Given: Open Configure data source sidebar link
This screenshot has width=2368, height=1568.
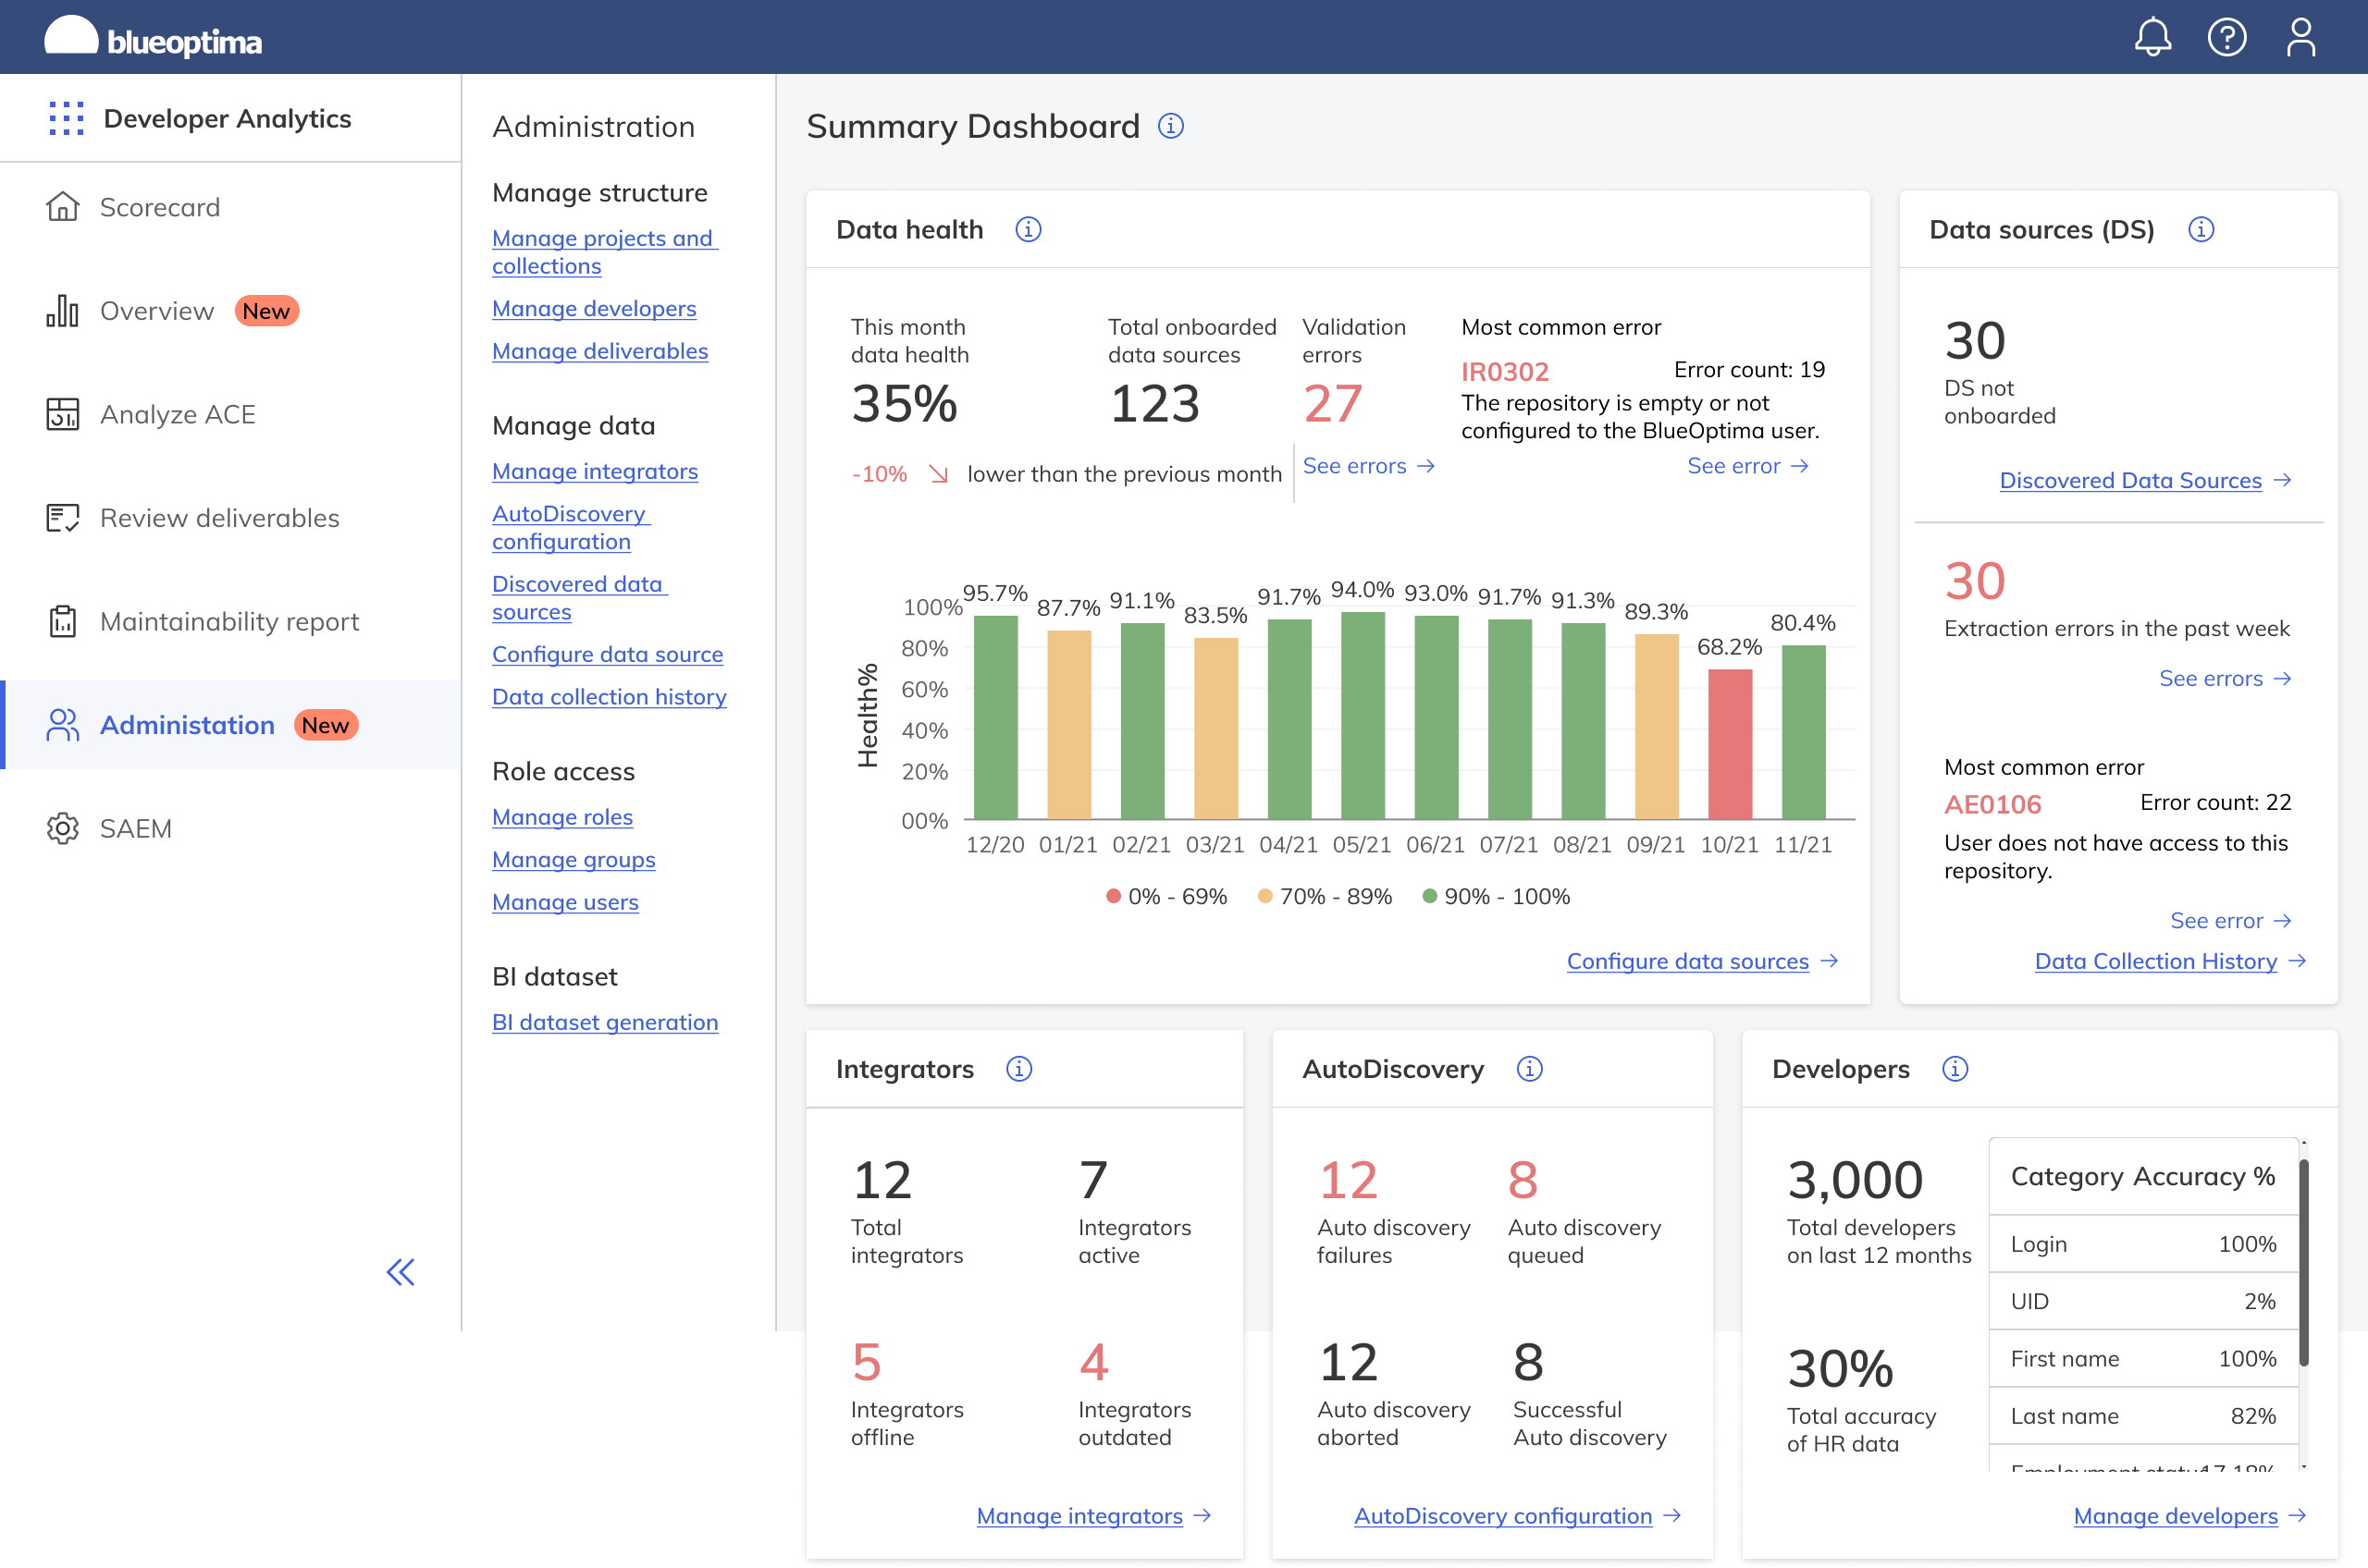Looking at the screenshot, I should [x=607, y=654].
